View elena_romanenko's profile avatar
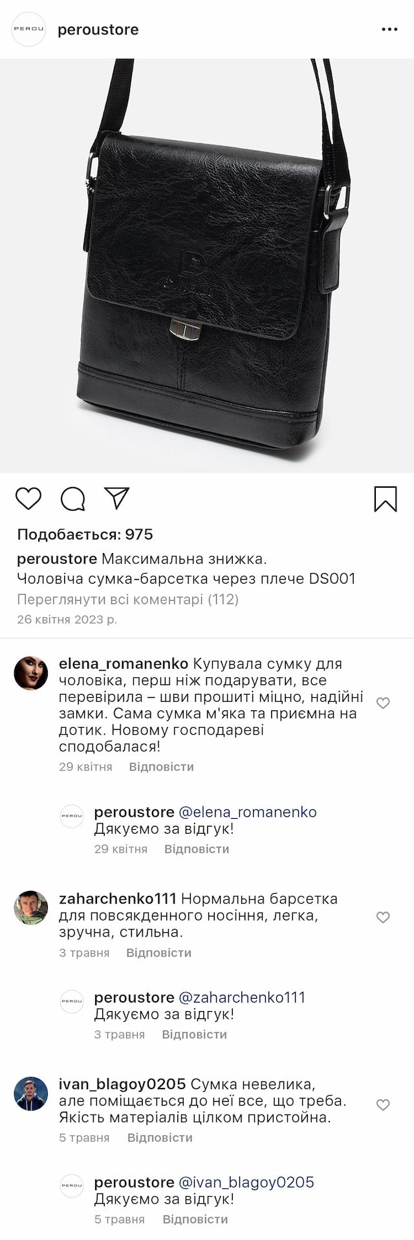414x1240 pixels. [31, 673]
